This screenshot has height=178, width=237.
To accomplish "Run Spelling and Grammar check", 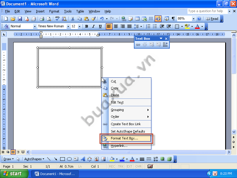I will click(57, 19).
